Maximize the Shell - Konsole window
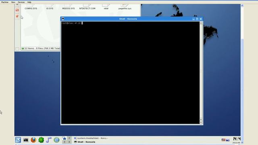The height and width of the screenshot is (145, 258). [197, 19]
